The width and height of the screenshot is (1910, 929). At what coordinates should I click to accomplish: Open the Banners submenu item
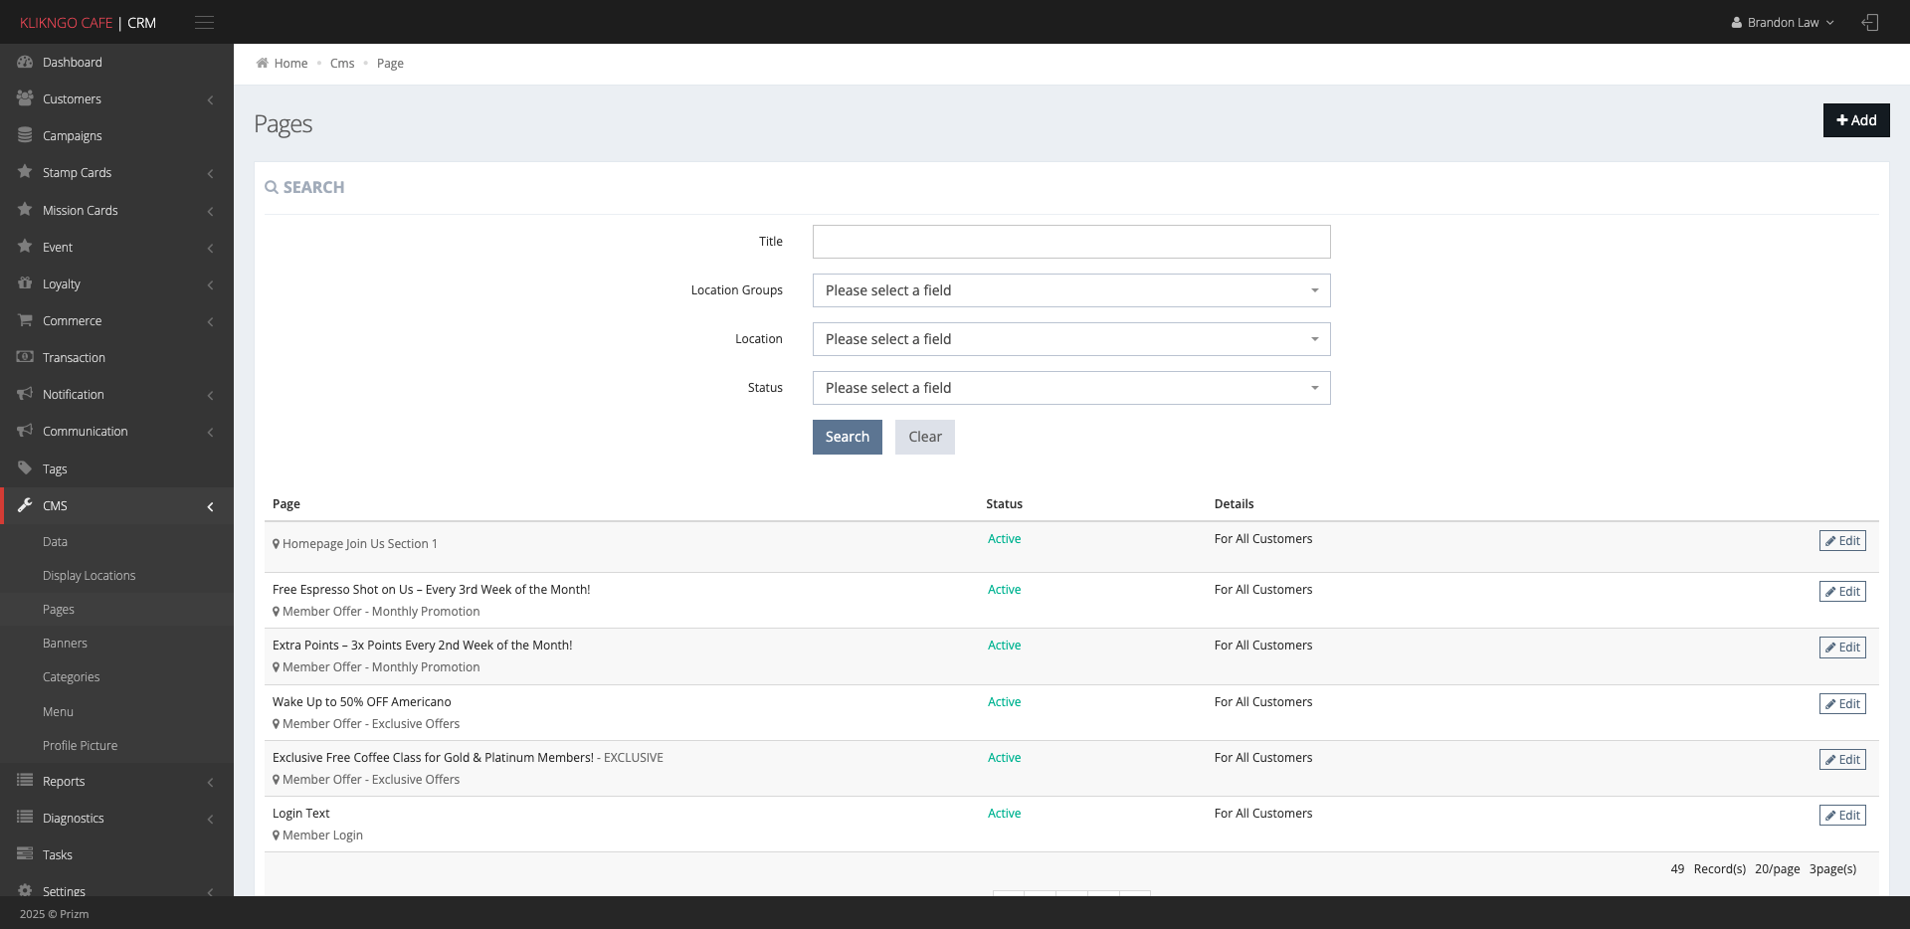click(65, 644)
